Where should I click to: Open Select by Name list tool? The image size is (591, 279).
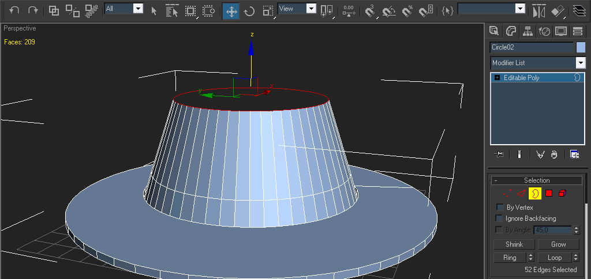coord(172,10)
